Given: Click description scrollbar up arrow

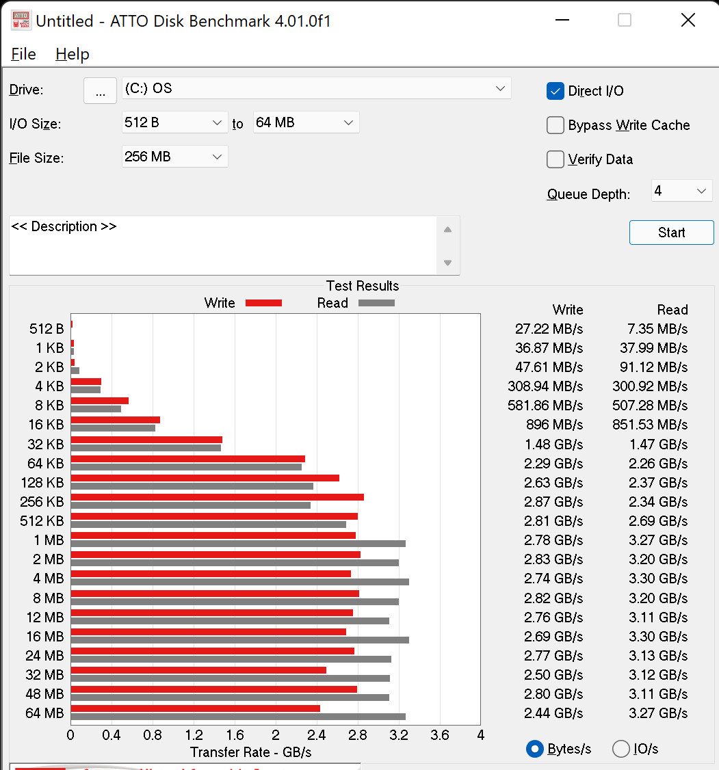Looking at the screenshot, I should 447,229.
